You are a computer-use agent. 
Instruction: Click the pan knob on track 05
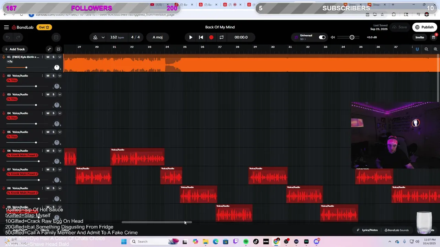(57, 143)
